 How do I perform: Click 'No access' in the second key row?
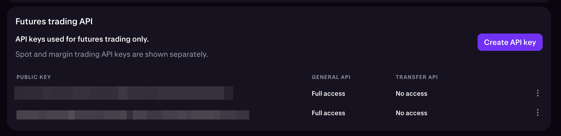(x=411, y=113)
